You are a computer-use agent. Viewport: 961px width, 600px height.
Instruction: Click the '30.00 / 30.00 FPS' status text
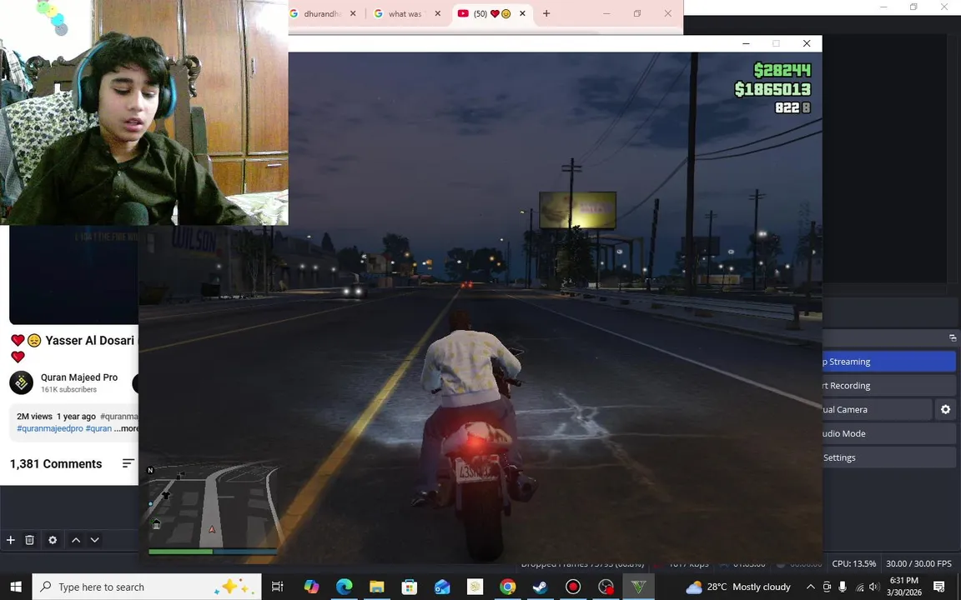pyautogui.click(x=918, y=563)
